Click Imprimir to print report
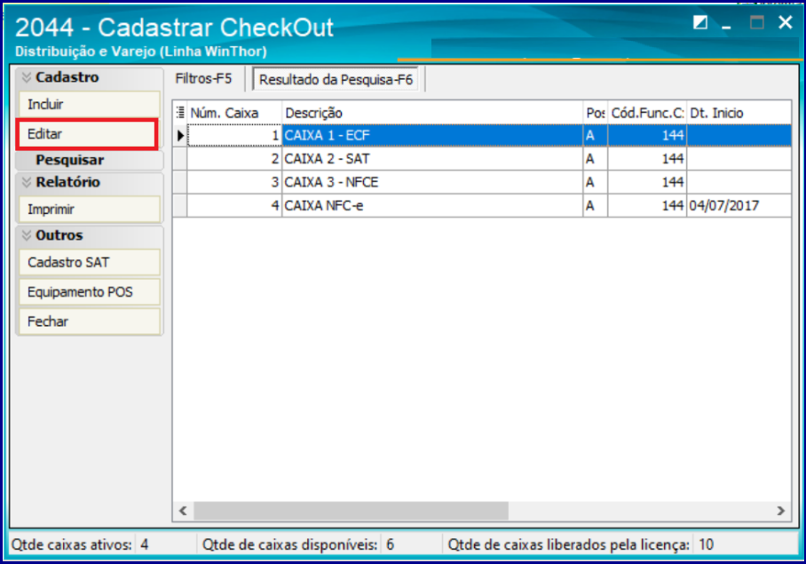806x564 pixels. pos(88,210)
